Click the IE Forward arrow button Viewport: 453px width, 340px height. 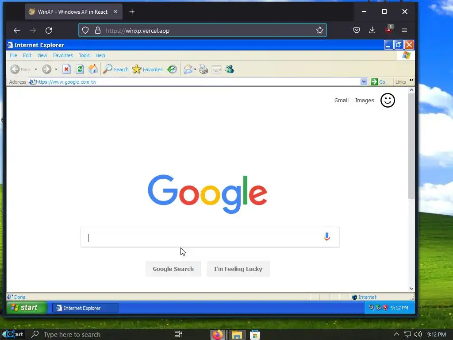click(46, 70)
